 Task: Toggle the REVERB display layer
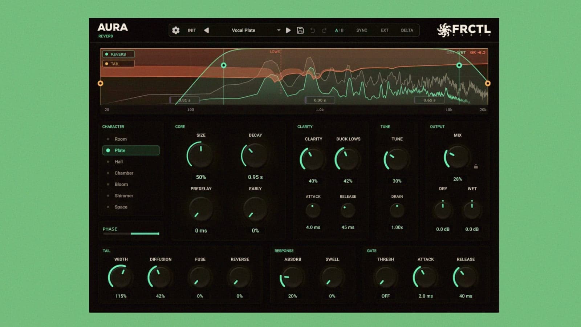118,54
